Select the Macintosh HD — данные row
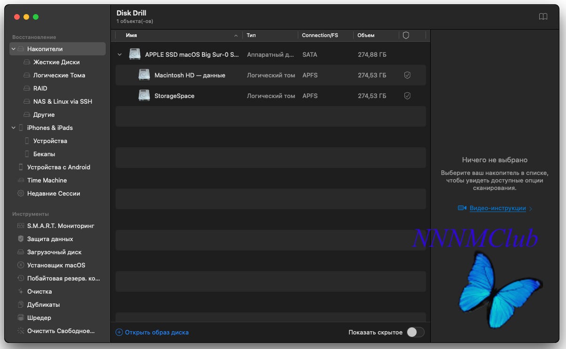The image size is (566, 349). [x=271, y=75]
